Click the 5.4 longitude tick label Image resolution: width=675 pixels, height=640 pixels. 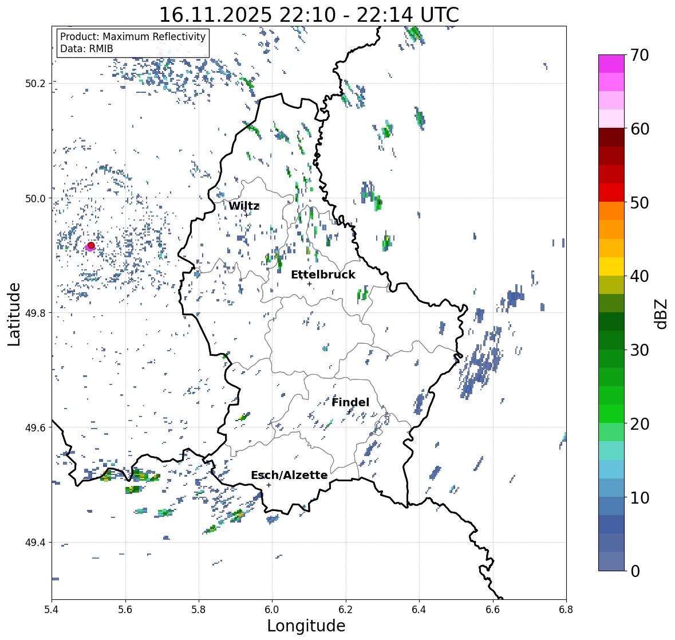(x=52, y=609)
